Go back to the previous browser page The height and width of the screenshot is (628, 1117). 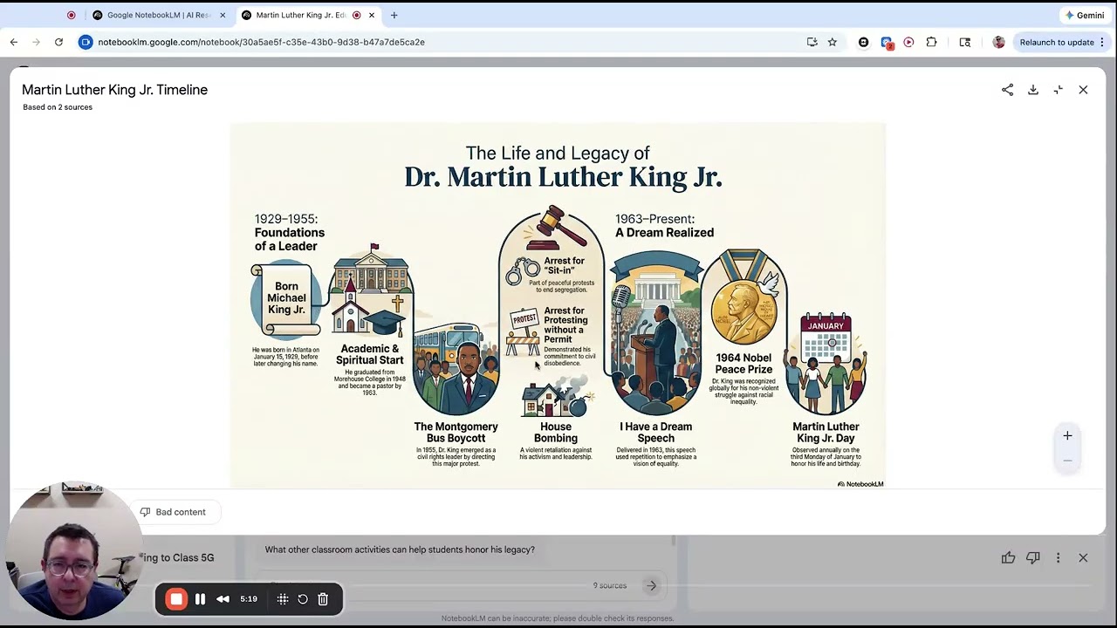(x=14, y=42)
